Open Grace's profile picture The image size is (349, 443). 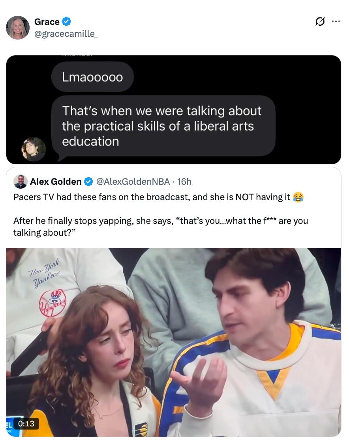coord(18,28)
